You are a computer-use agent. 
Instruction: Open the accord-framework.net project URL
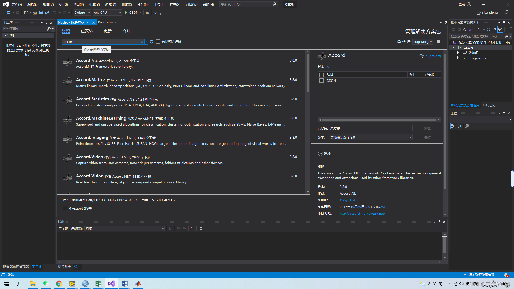point(362,214)
